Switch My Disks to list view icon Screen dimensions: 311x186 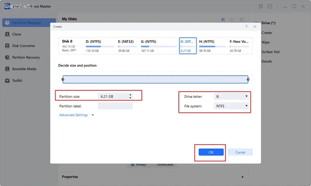tap(231, 19)
